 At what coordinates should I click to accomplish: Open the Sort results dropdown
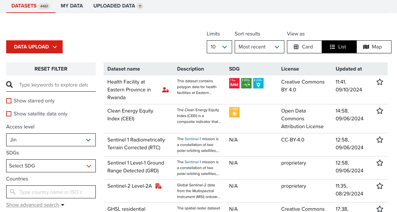pos(259,46)
